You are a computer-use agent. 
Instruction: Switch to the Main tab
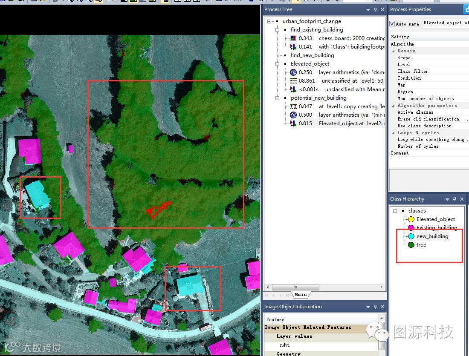click(300, 295)
